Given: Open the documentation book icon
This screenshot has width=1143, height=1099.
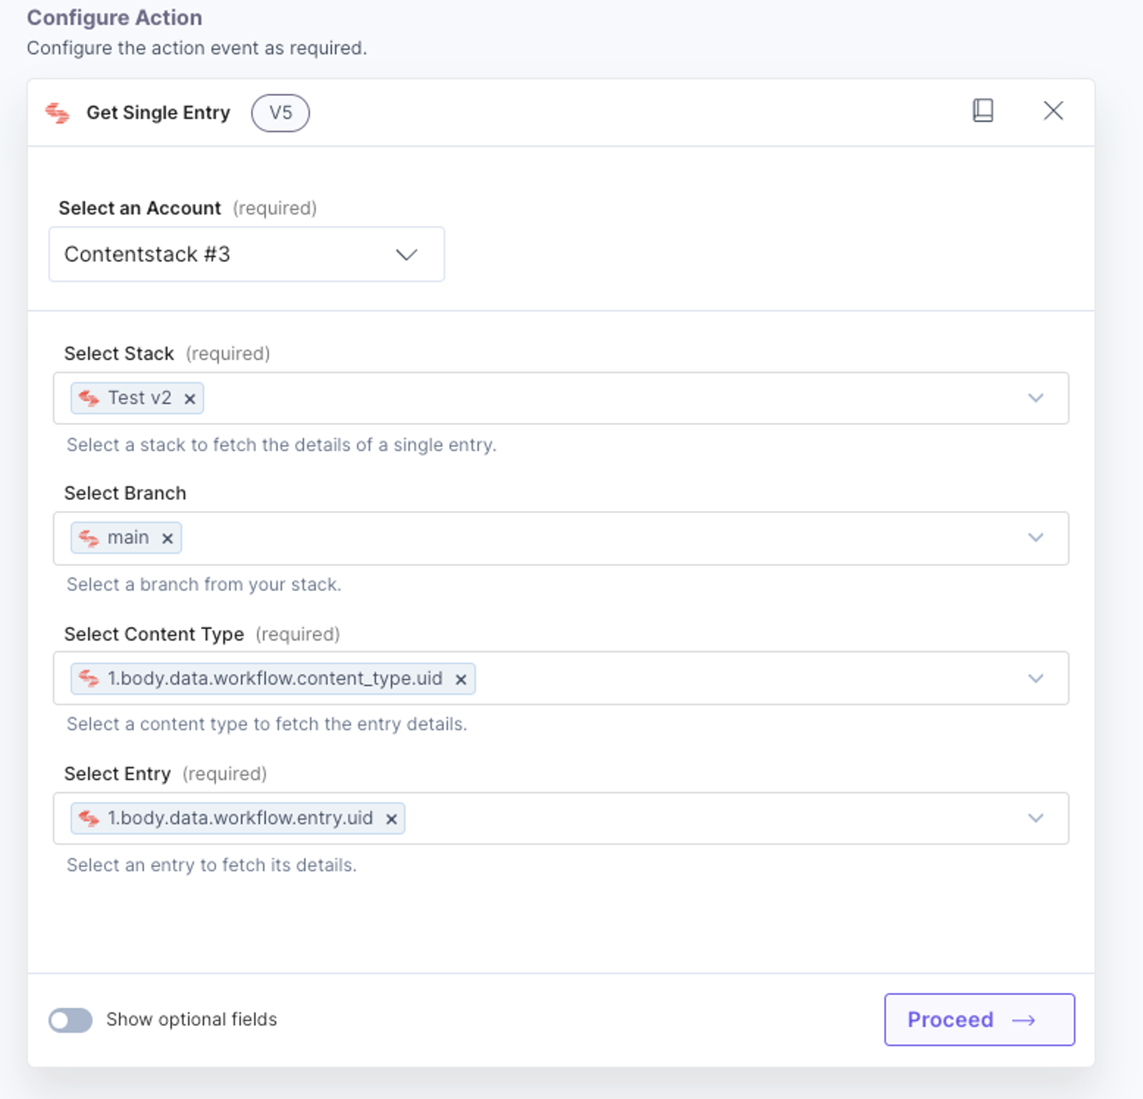Looking at the screenshot, I should 983,110.
